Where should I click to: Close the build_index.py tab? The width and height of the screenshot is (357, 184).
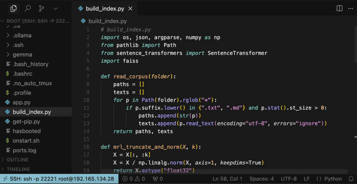point(130,9)
